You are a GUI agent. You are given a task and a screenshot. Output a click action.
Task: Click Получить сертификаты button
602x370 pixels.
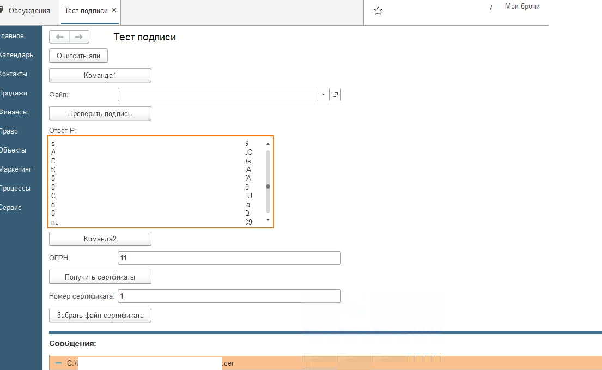tap(100, 277)
